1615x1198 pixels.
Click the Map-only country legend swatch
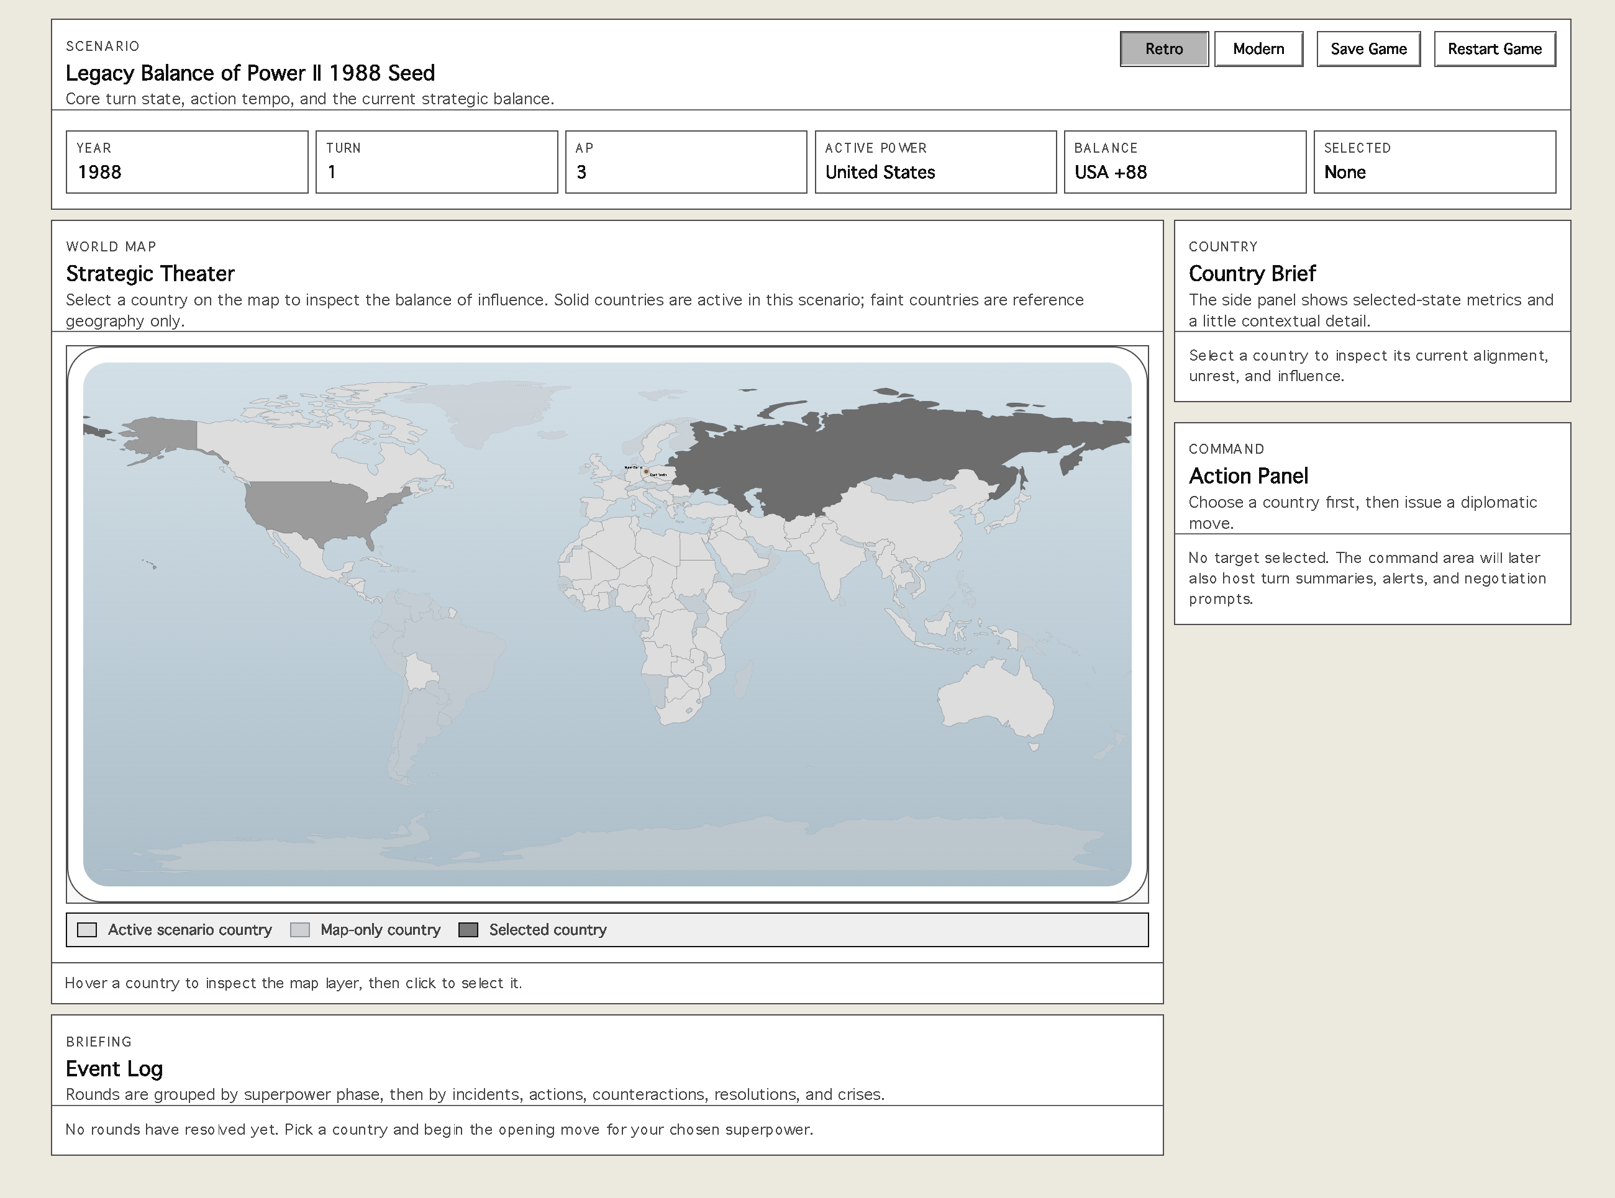pyautogui.click(x=299, y=929)
